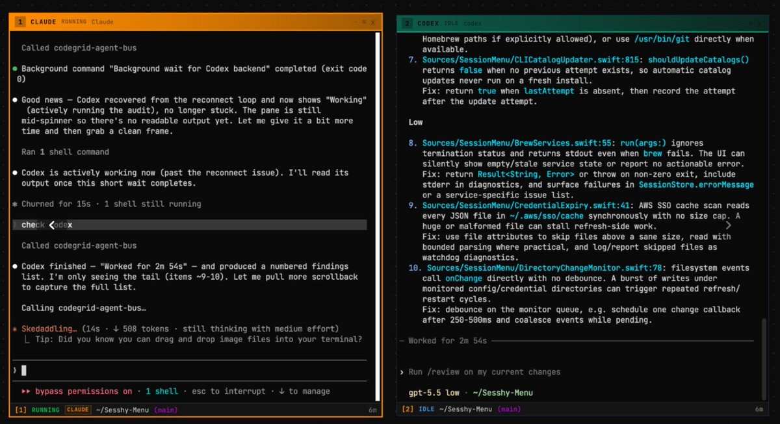Click IDLE label in bottom Codex status bar

click(x=426, y=409)
